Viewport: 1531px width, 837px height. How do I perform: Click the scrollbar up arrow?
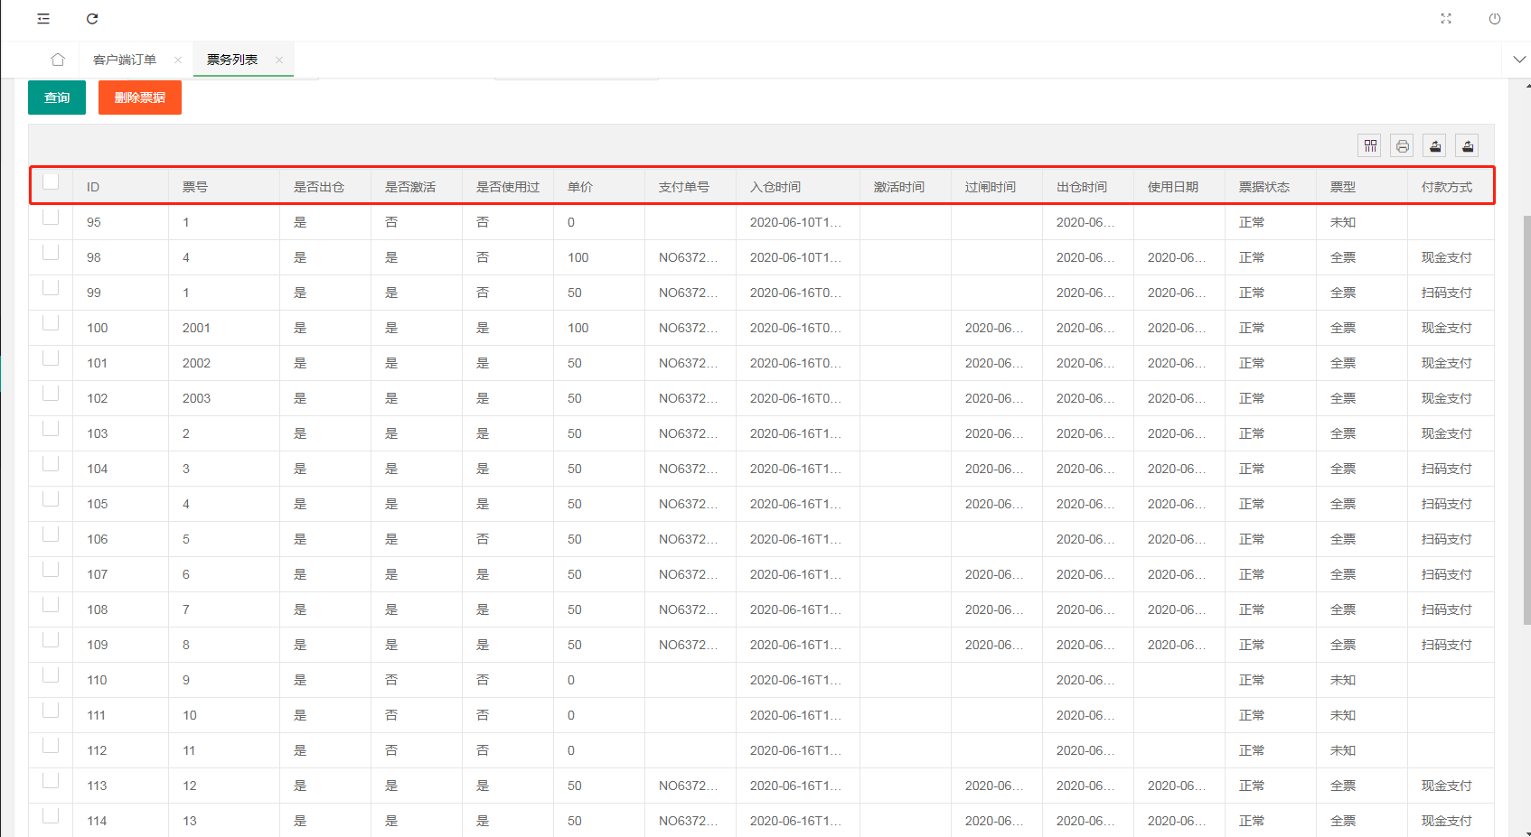(x=1526, y=85)
